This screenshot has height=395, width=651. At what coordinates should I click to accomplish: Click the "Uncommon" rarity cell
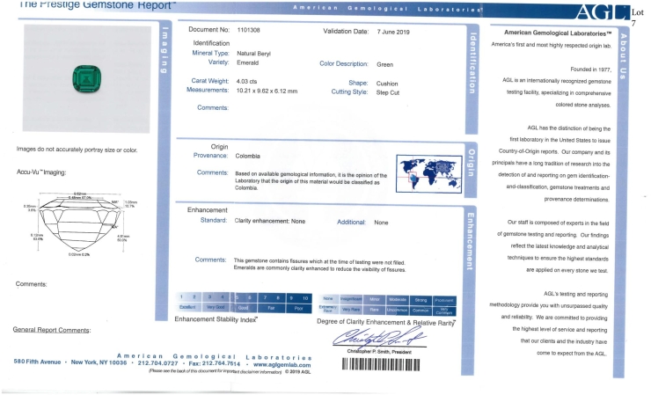(398, 311)
